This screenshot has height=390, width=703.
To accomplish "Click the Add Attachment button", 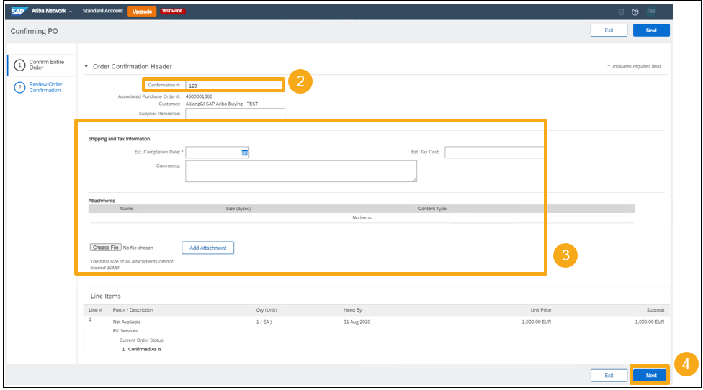I will [207, 248].
